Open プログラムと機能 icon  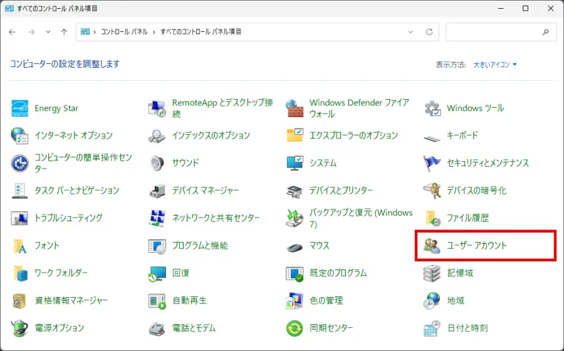point(157,246)
